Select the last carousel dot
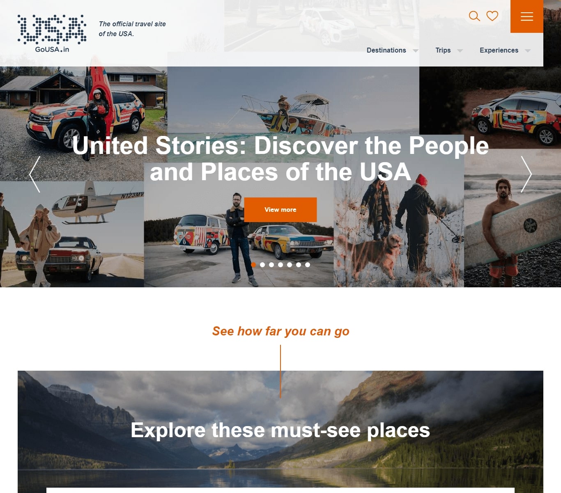561x493 pixels. tap(308, 265)
